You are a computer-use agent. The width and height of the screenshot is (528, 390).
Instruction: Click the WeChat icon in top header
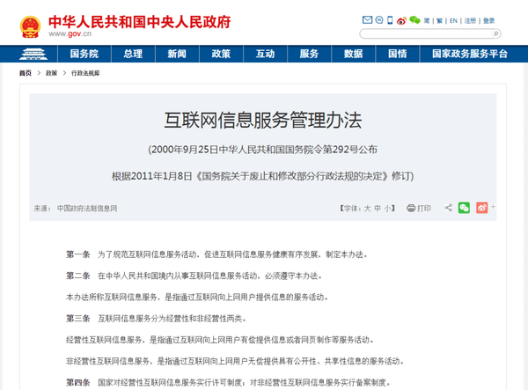tap(414, 20)
